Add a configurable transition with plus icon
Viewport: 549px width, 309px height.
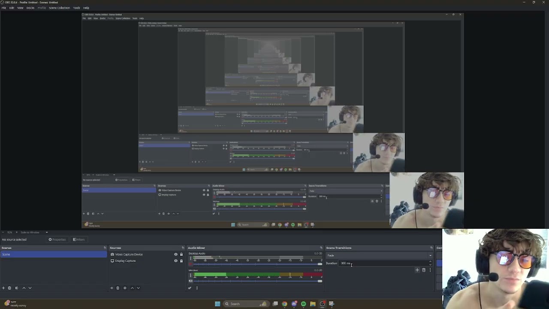coord(417,270)
